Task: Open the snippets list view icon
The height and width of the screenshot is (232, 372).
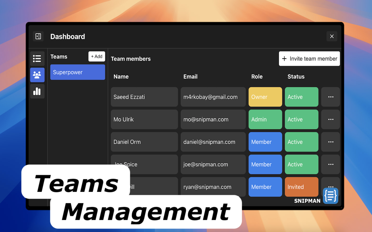Action: point(37,59)
